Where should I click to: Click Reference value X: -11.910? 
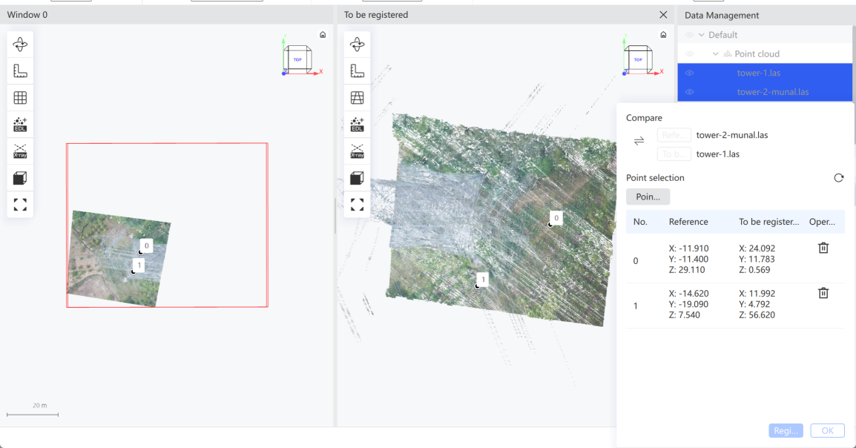pyautogui.click(x=688, y=248)
